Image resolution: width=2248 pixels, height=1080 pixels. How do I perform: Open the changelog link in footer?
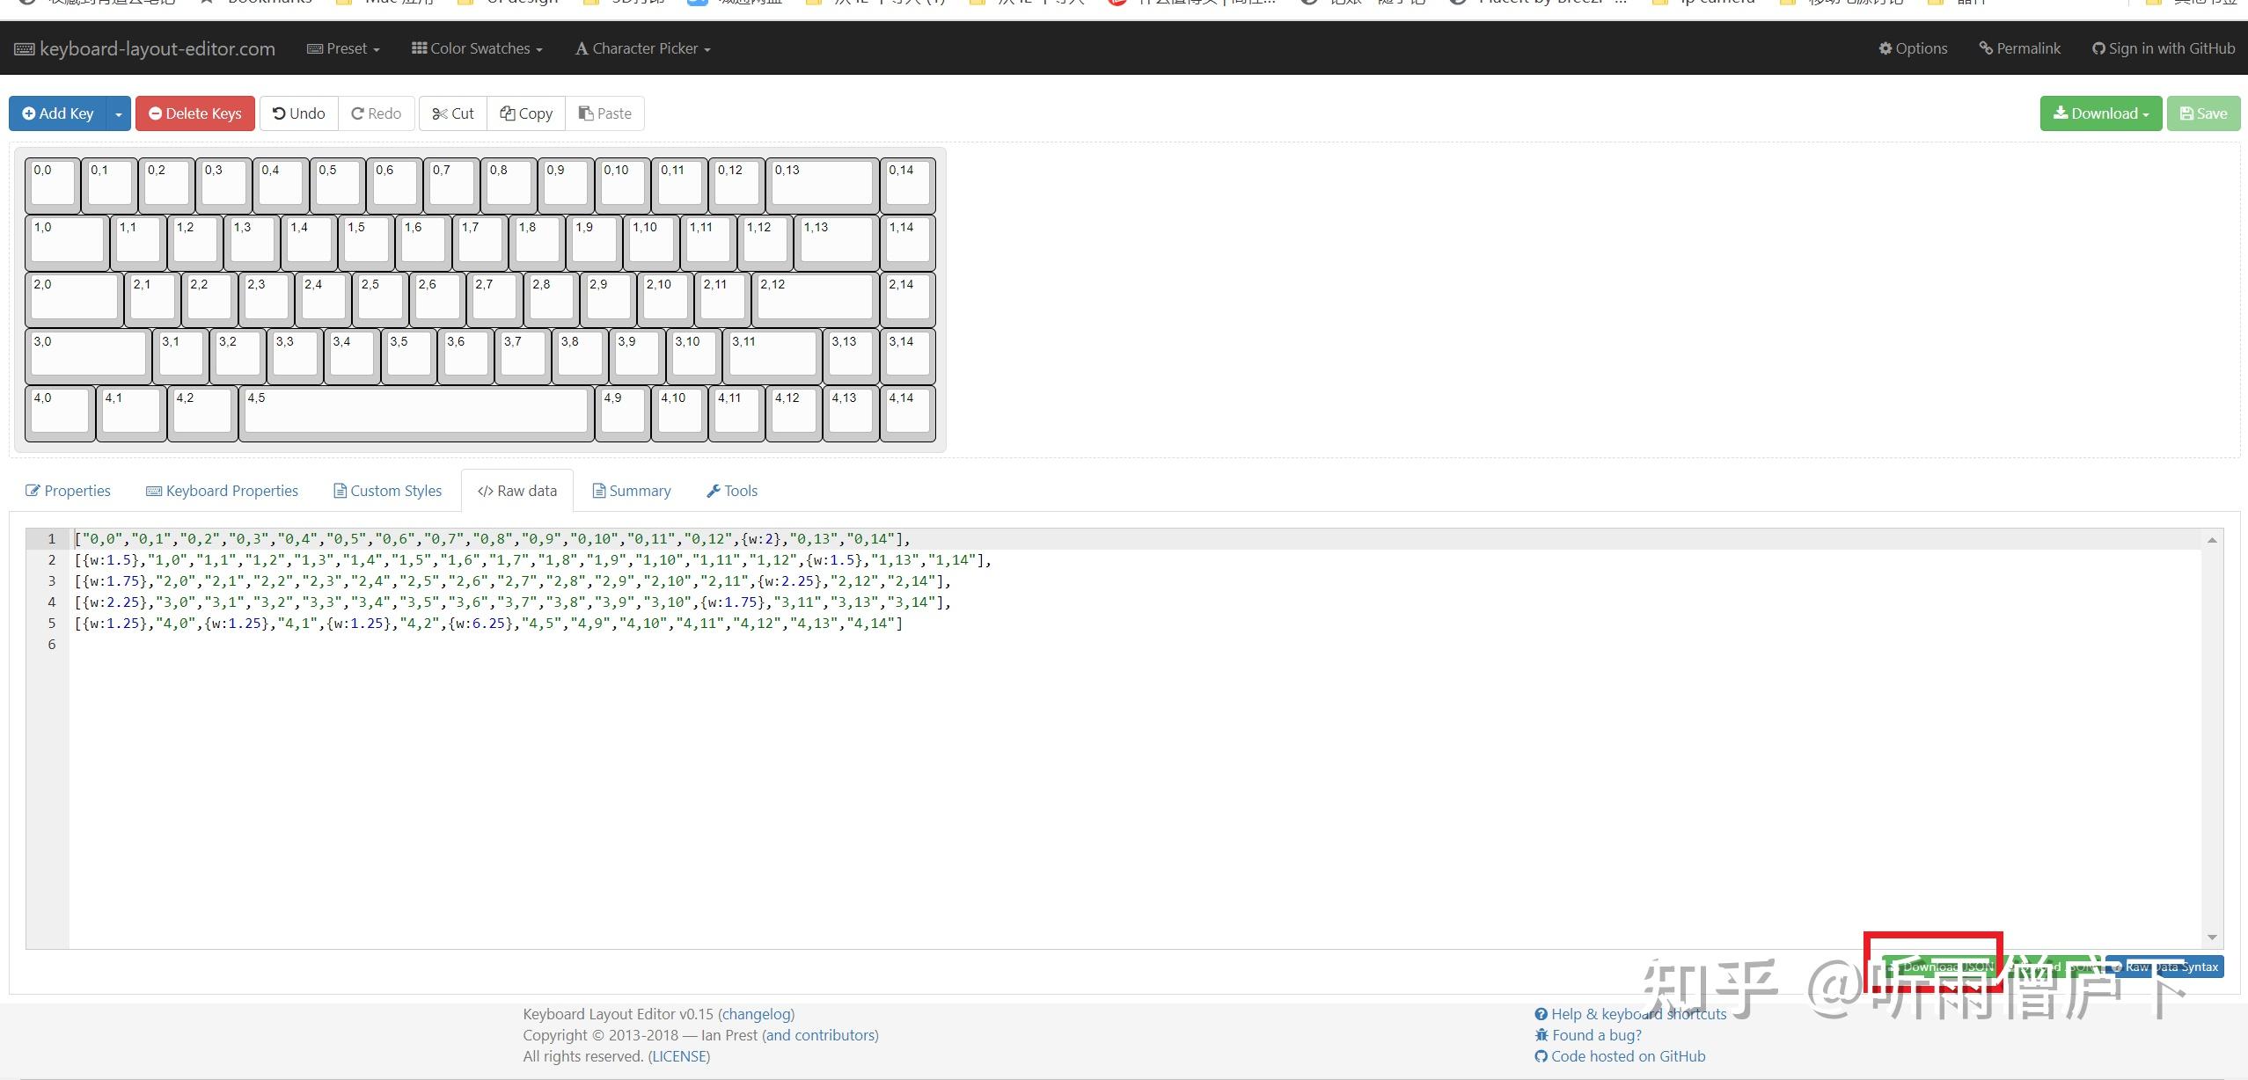[x=757, y=1014]
